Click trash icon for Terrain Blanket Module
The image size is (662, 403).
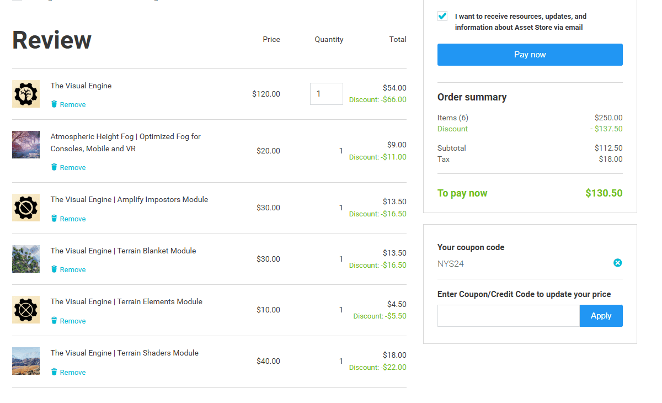click(x=54, y=269)
